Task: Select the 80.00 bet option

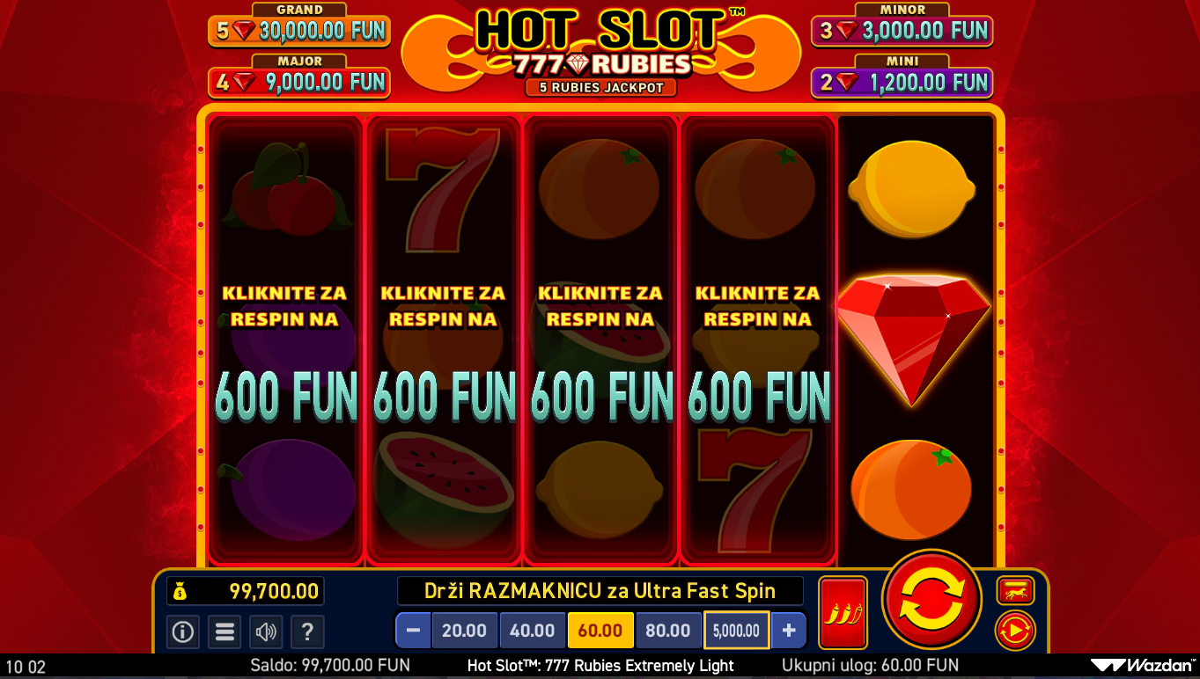Action: click(x=668, y=631)
